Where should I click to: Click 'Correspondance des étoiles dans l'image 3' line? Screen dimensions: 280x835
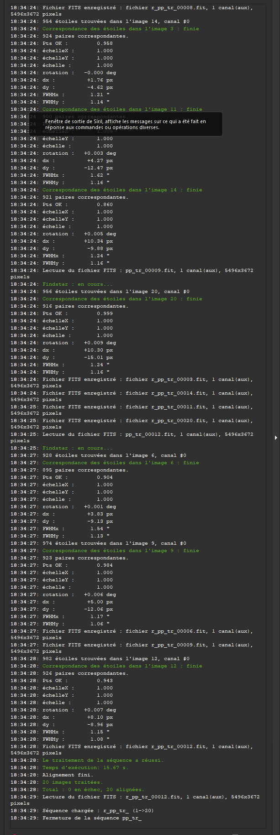pos(121,29)
